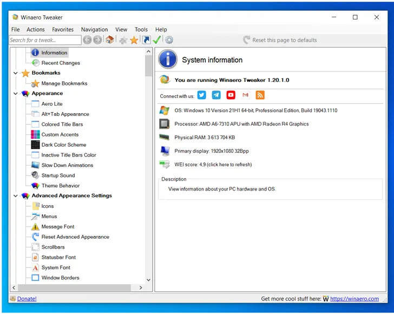Click Reset this page to defaults
Viewport: 394px width, 314px height.
pos(280,40)
